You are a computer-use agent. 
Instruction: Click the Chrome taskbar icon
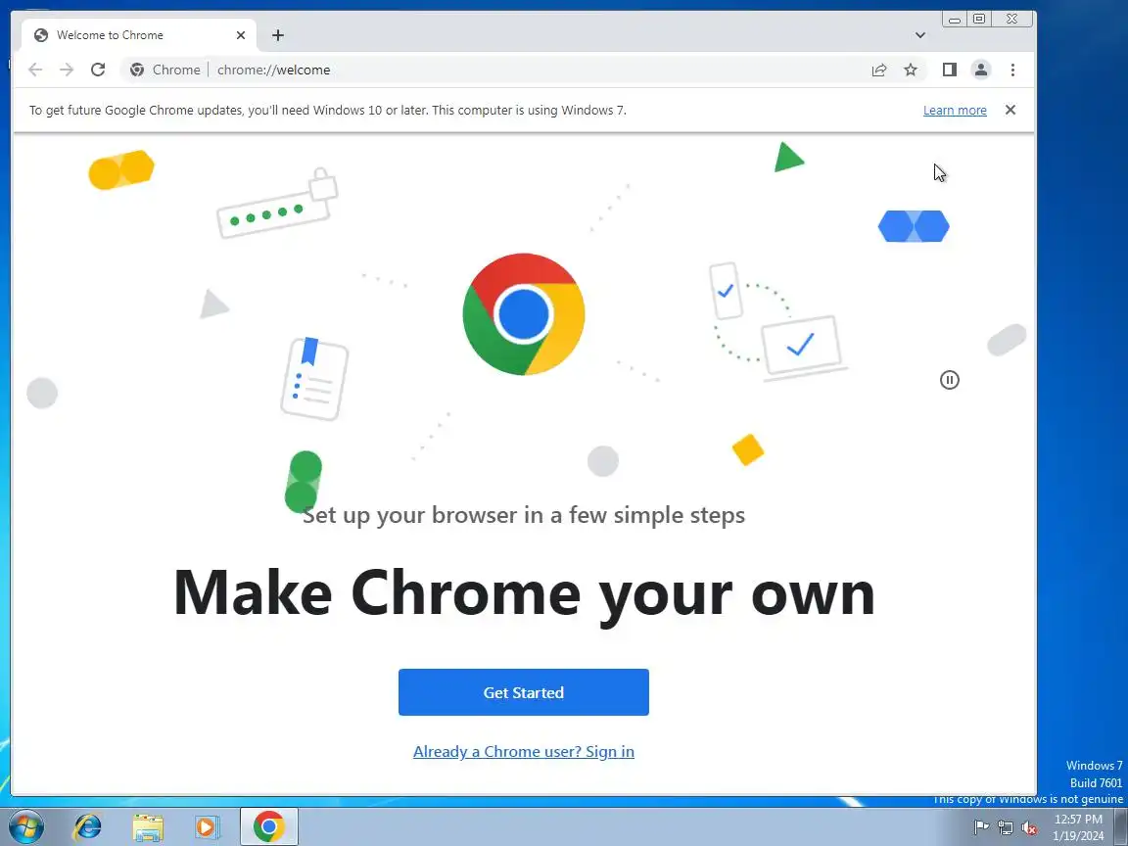pos(268,827)
